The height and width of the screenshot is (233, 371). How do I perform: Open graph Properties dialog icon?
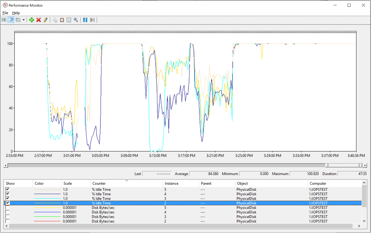[70, 20]
